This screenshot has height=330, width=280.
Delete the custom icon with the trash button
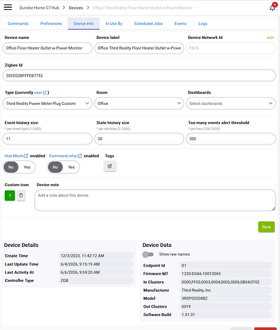(21, 195)
